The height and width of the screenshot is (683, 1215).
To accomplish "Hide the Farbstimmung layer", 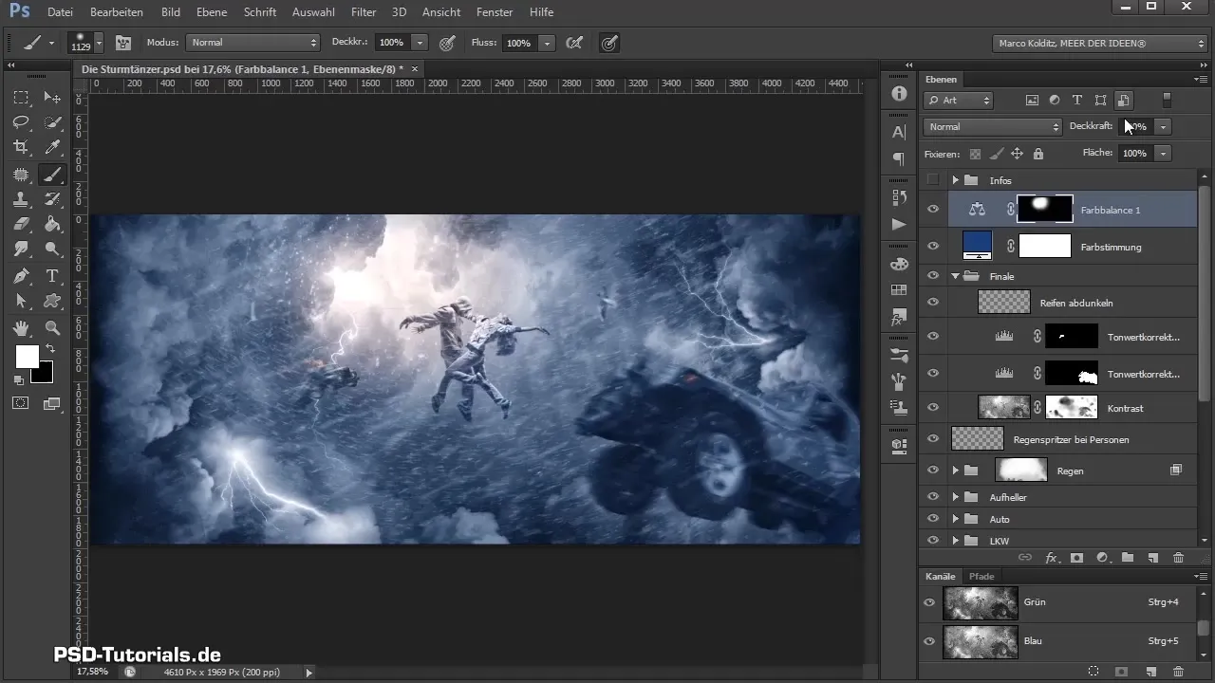I will click(933, 247).
